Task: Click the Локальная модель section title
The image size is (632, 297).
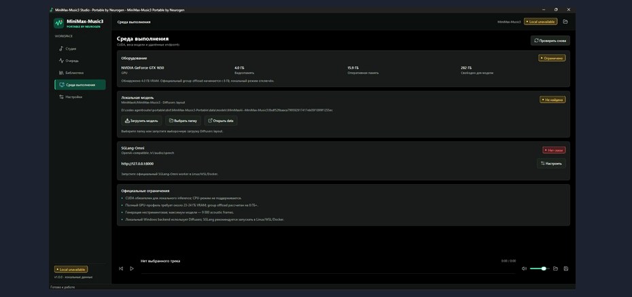Action: [137, 97]
